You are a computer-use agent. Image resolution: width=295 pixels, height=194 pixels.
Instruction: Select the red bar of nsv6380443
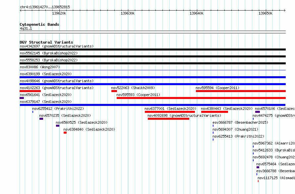coord(215,112)
